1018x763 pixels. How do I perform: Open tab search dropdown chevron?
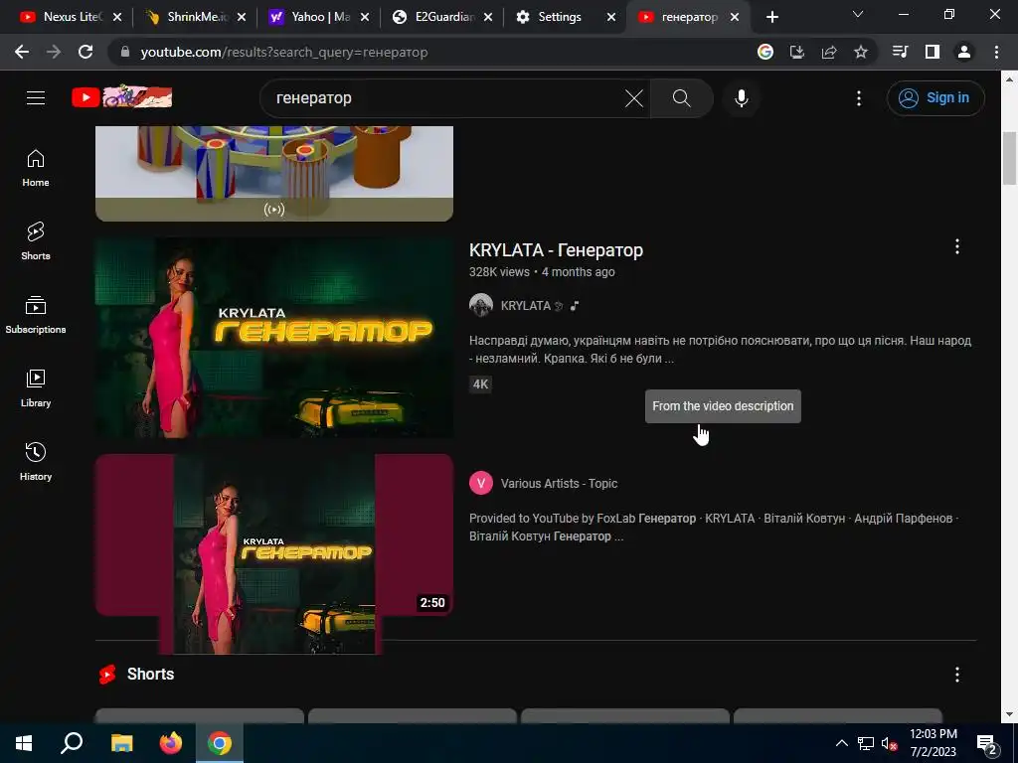(x=858, y=14)
